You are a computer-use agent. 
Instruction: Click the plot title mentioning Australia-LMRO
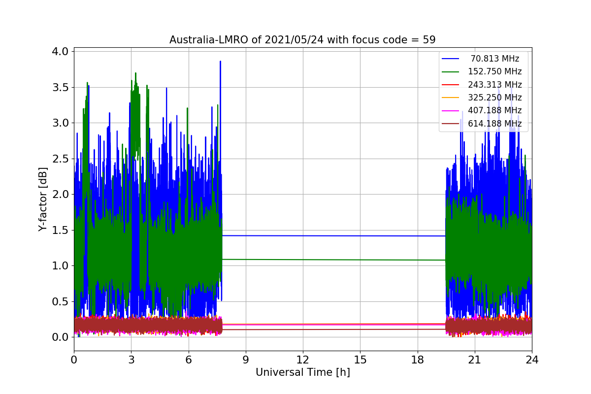coord(302,40)
